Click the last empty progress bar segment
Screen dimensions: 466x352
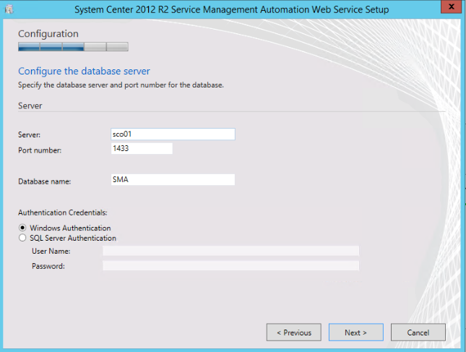(x=118, y=47)
